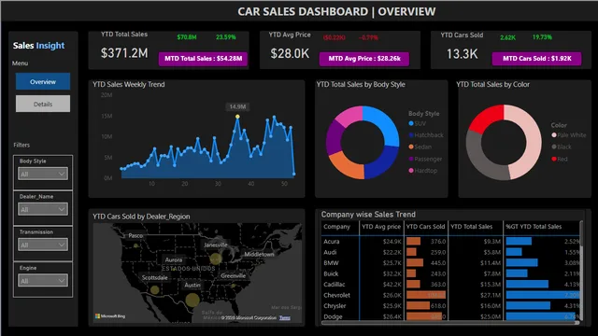Open the Body Style filter dropdown

[43, 174]
